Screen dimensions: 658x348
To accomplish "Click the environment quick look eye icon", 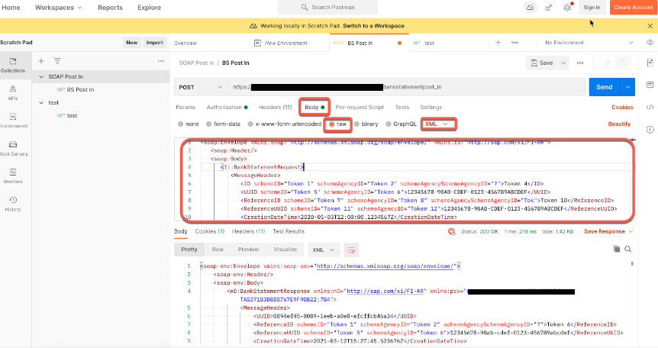I will (650, 43).
